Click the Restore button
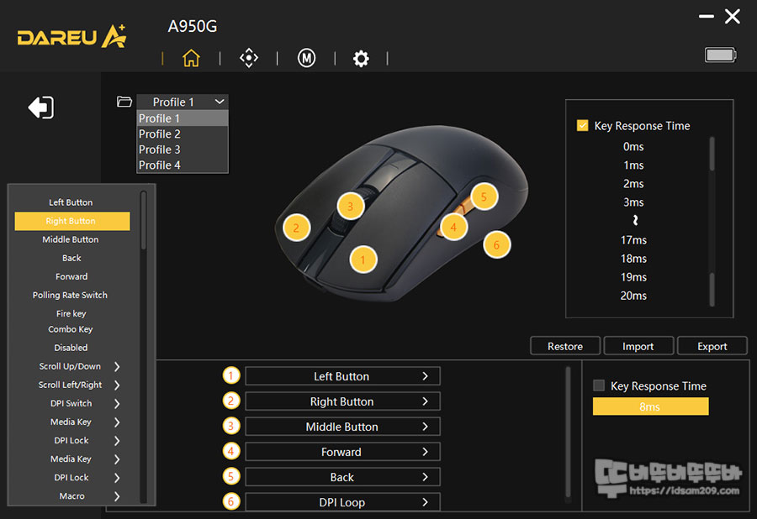 (565, 346)
